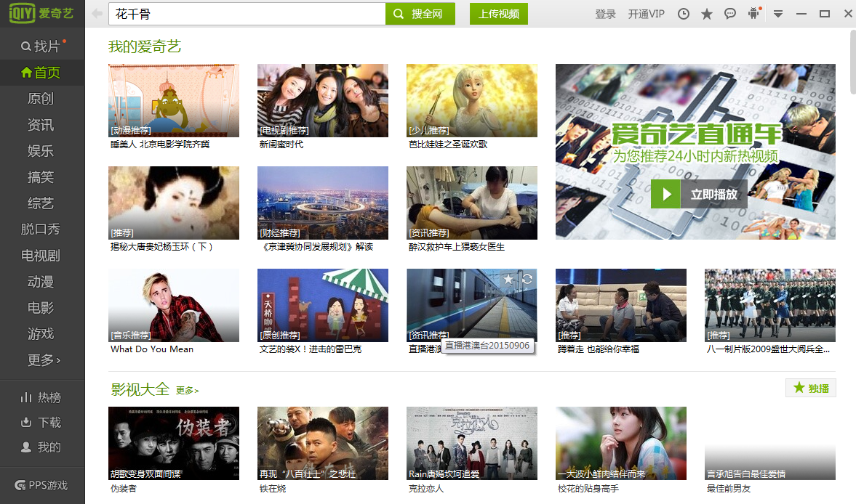The image size is (856, 504).
Task: Click title 八一制片版2009盛世大阅兵全...
Action: pyautogui.click(x=768, y=349)
